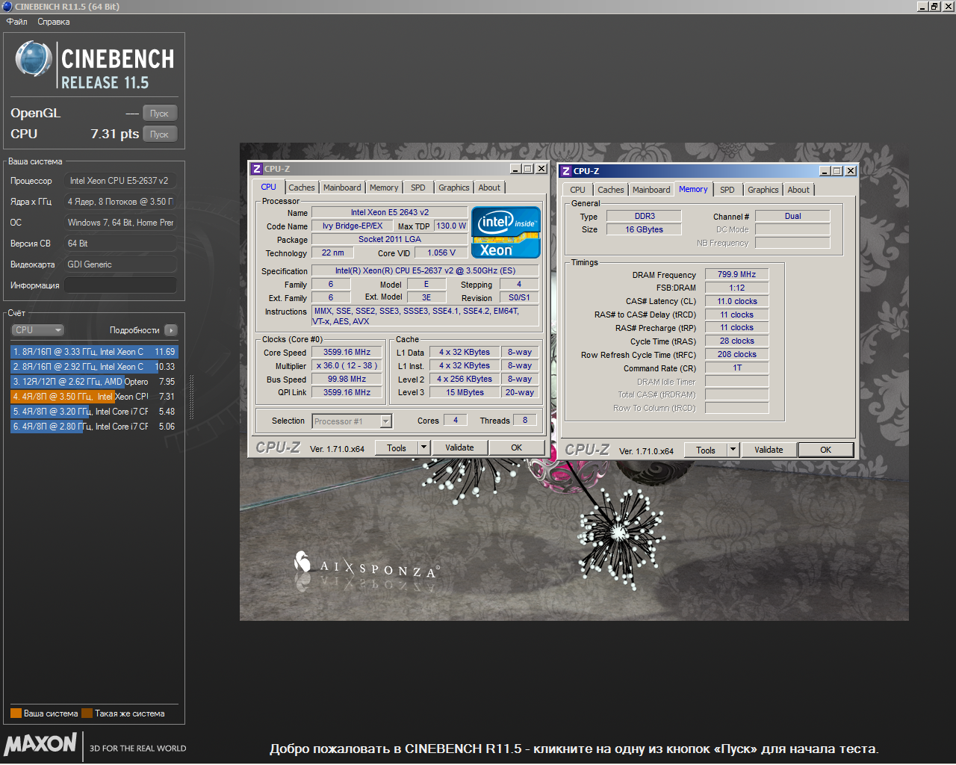Open Tools dropdown arrow in left CPU-Z
Screen dimensions: 956x765
click(x=424, y=448)
